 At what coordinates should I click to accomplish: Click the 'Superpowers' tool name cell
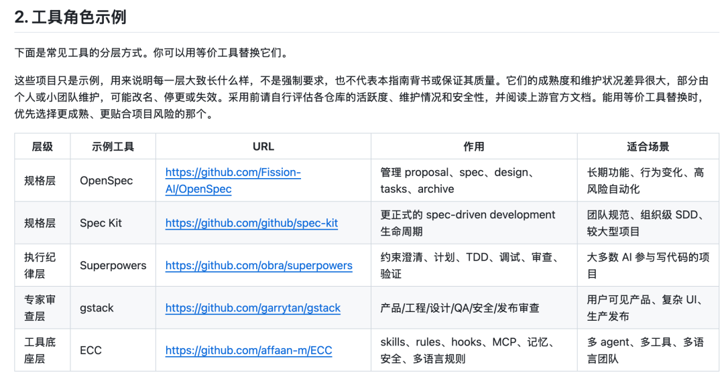(113, 265)
